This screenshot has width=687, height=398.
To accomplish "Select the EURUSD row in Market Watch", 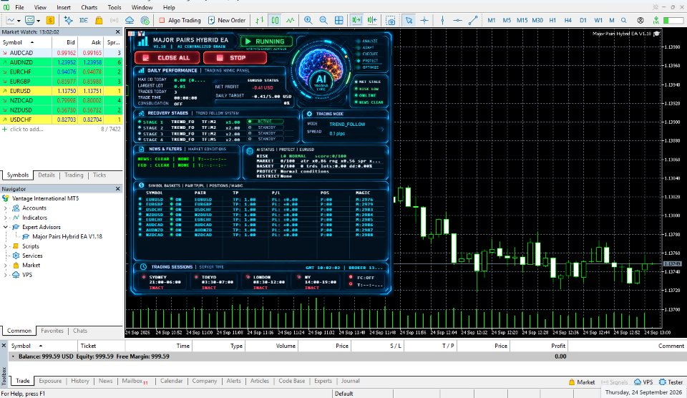I will click(62, 91).
